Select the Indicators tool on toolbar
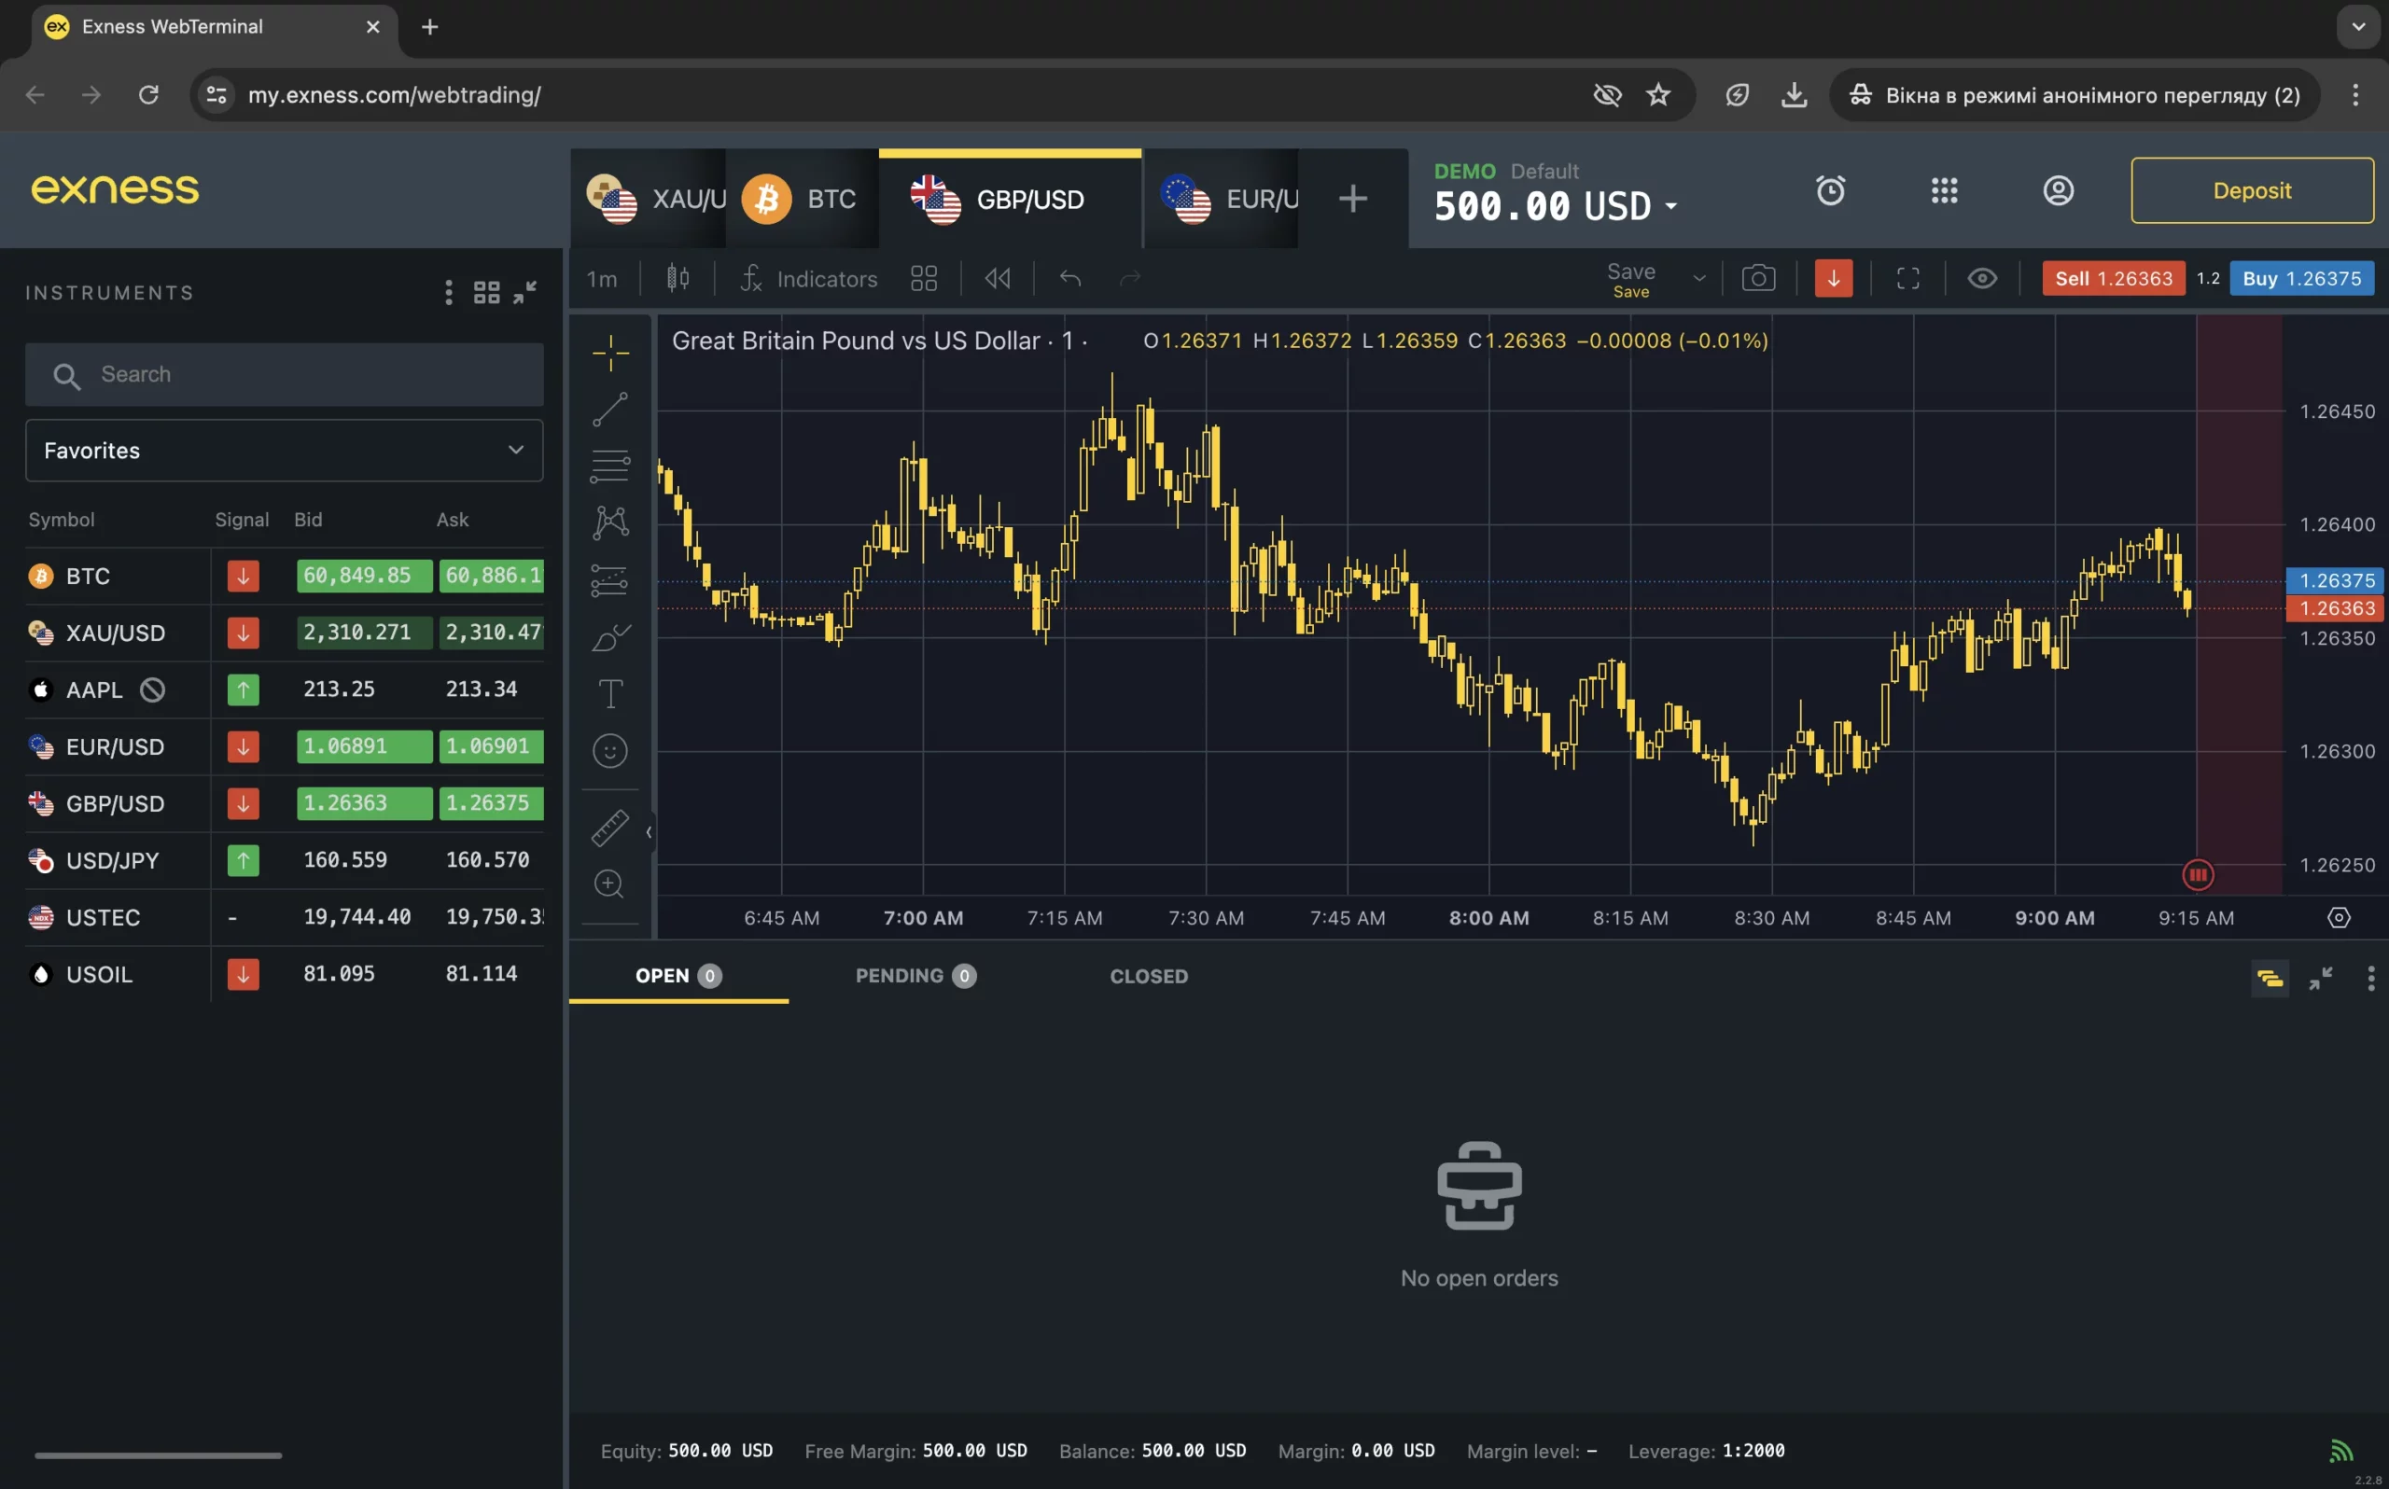Viewport: 2389px width, 1489px height. [808, 278]
